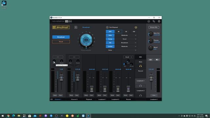Click the circular icon left of scenes icon
210x118 pixels.
click(149, 21)
